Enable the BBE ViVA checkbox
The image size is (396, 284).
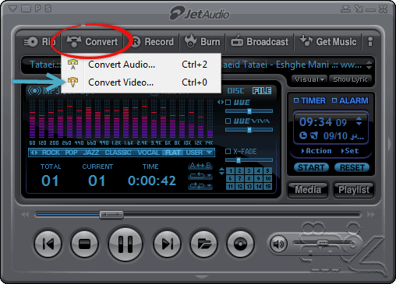click(228, 121)
